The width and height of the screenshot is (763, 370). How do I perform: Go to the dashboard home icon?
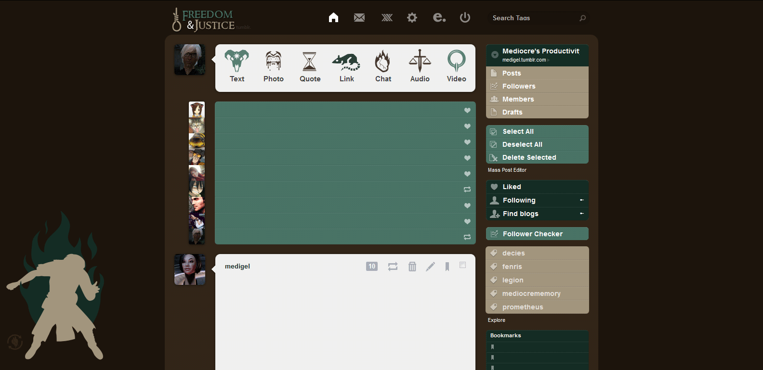(x=333, y=18)
